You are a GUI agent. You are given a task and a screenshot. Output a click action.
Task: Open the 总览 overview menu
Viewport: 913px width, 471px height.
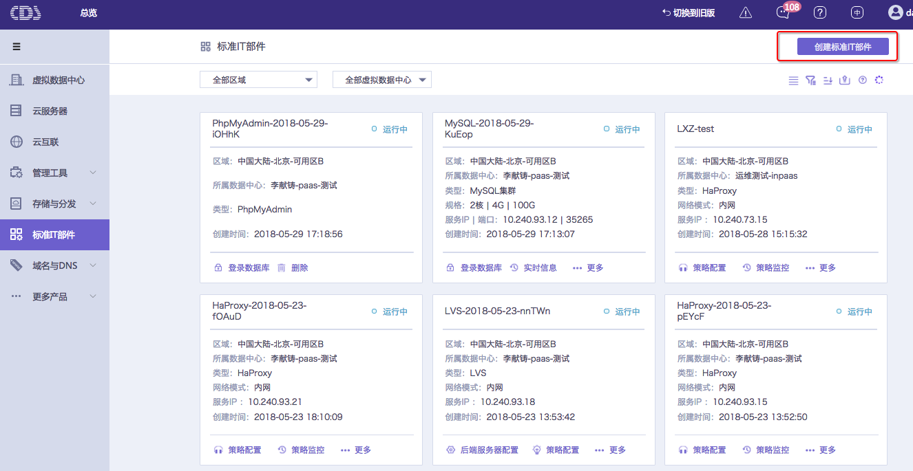coord(88,13)
